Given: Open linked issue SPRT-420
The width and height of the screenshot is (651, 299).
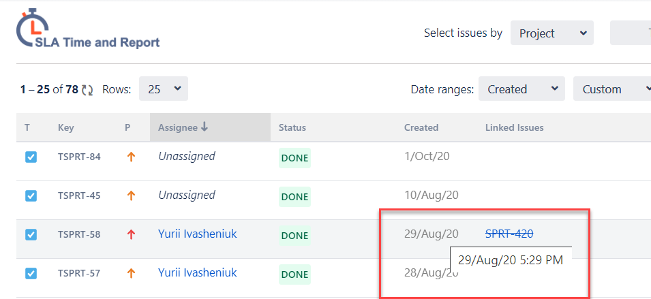Looking at the screenshot, I should click(509, 234).
